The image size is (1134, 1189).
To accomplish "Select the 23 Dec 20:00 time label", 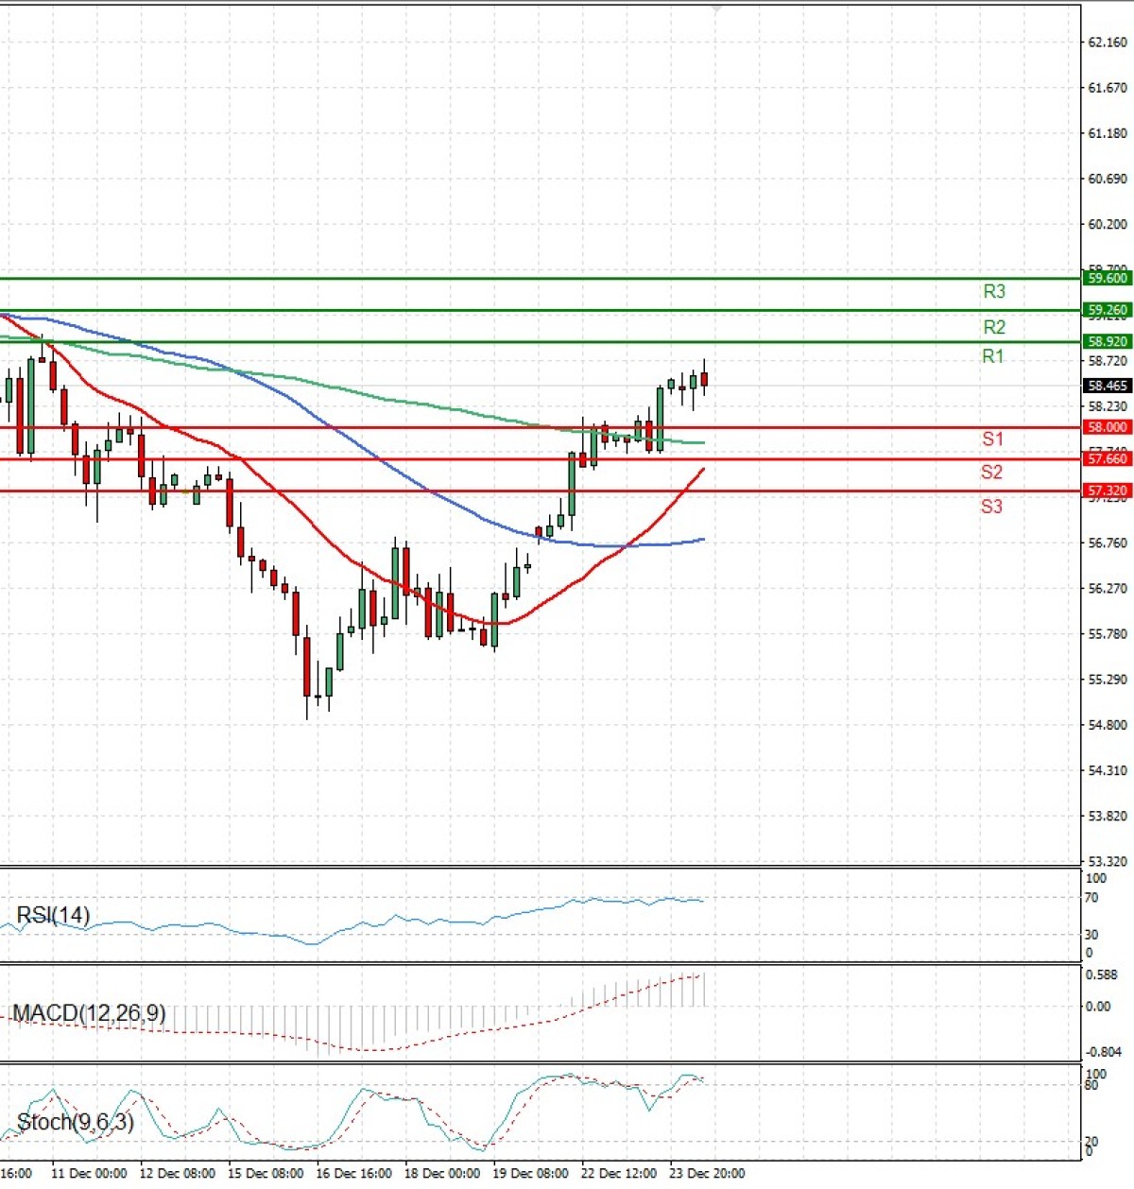I will point(706,1173).
